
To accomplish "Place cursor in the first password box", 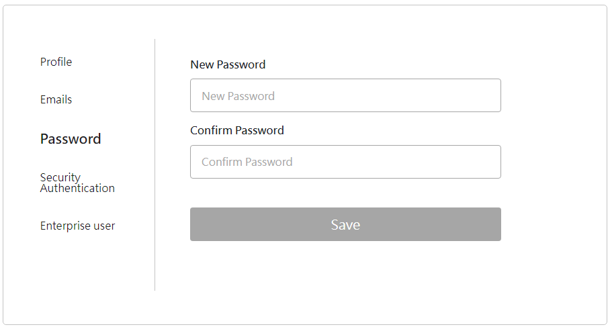I will click(345, 95).
